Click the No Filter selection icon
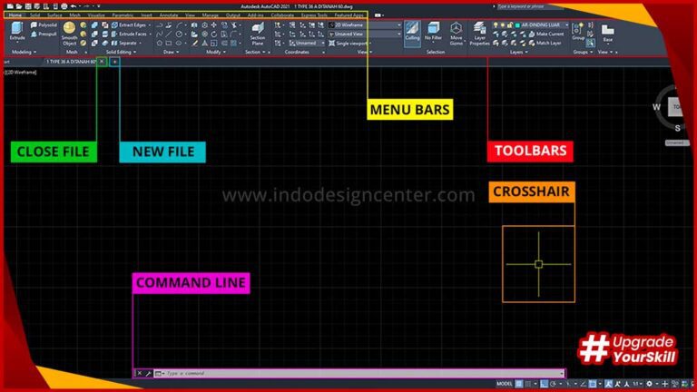Image resolution: width=697 pixels, height=392 pixels. (433, 33)
